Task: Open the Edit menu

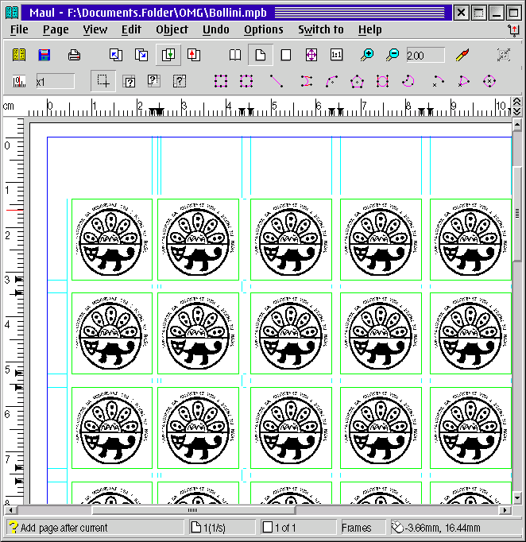Action: 131,29
